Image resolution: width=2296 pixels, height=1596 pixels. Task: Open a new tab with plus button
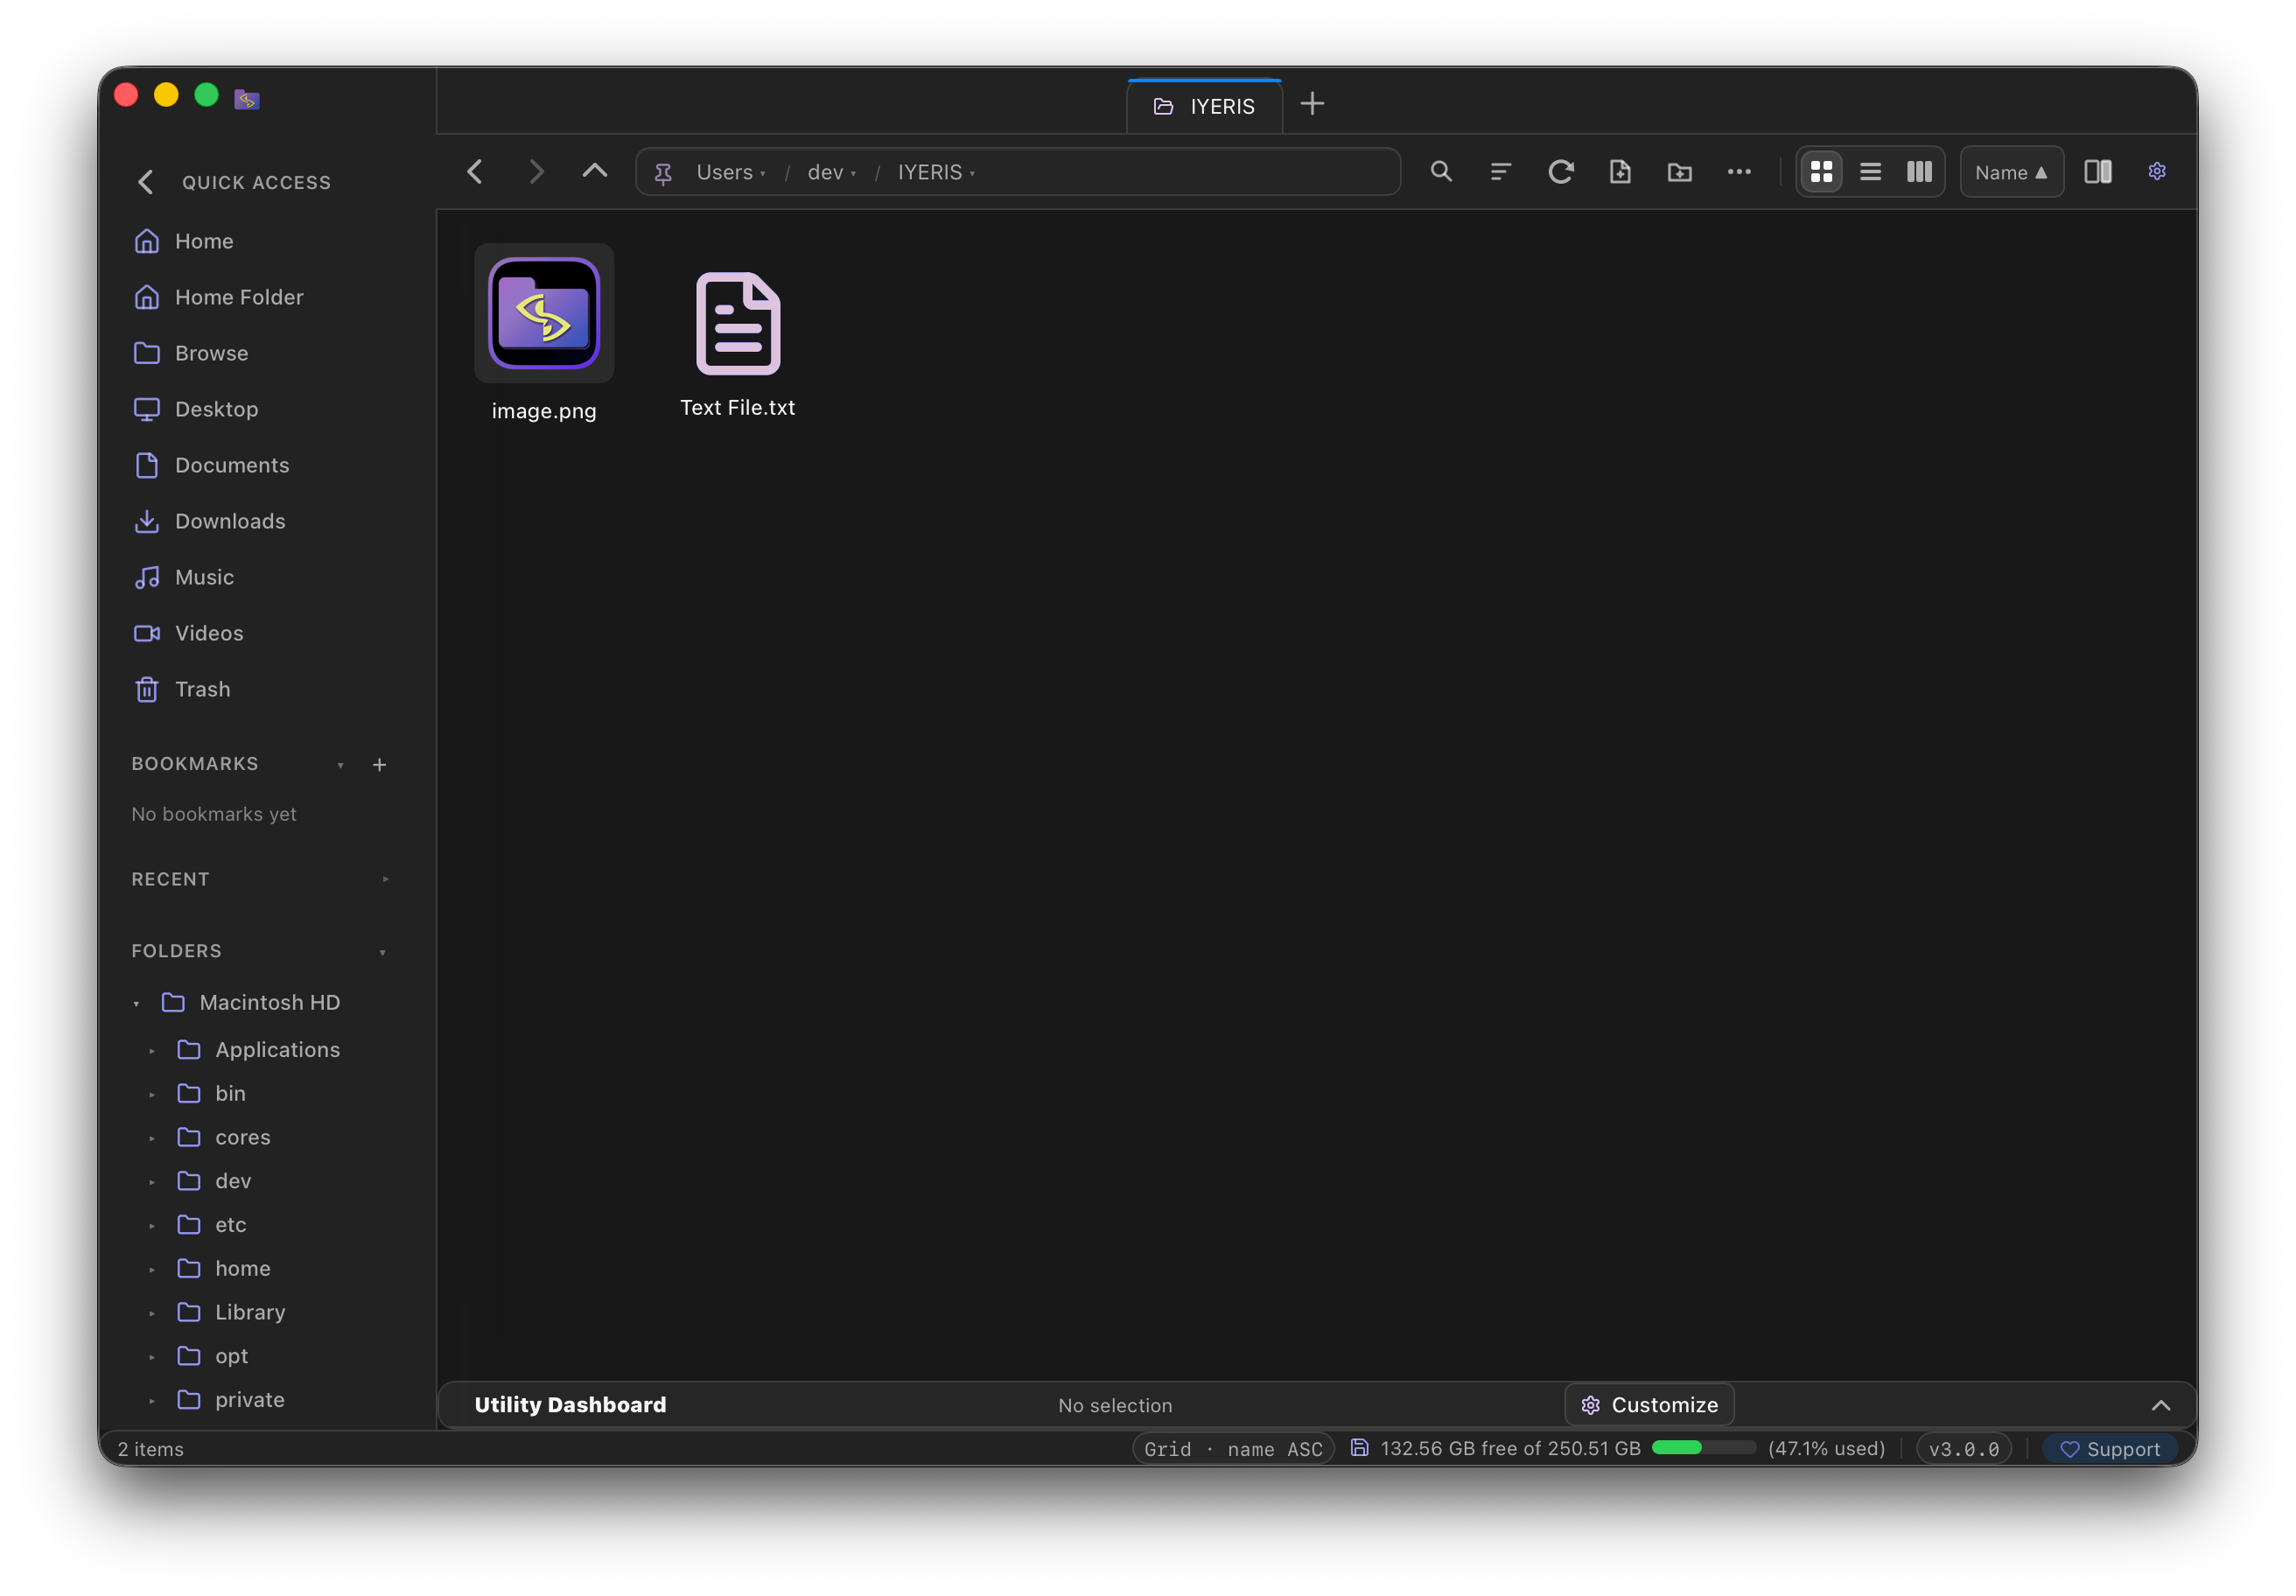point(1312,104)
